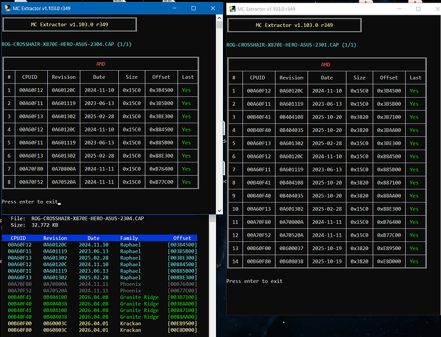Screen dimensions: 441x337
Task: Click CPUID 00B60F80 in the right window table
Action: click(x=259, y=262)
